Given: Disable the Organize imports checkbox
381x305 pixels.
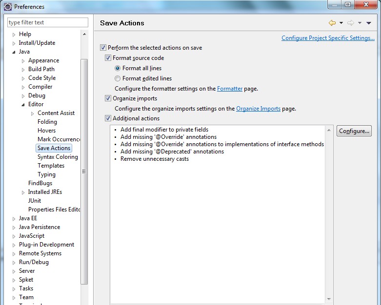Looking at the screenshot, I should click(x=108, y=98).
